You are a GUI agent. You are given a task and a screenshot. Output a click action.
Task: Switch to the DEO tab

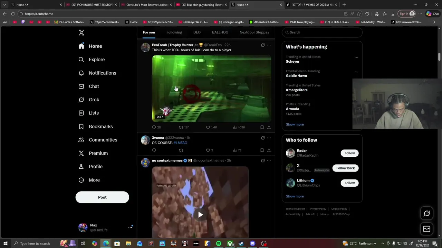coord(197,32)
